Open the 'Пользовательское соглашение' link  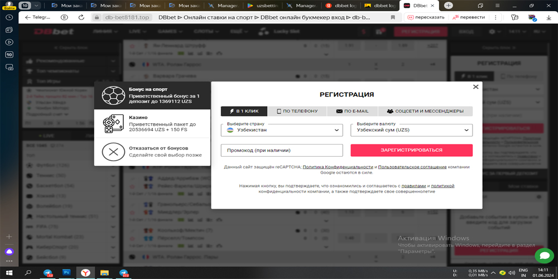click(412, 167)
